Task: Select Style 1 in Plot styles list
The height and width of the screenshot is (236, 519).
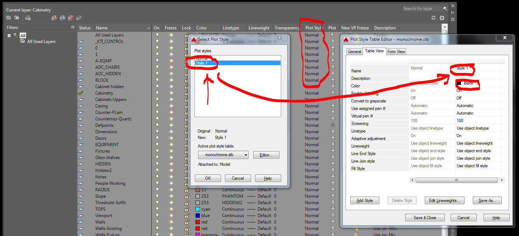Action: [x=237, y=63]
